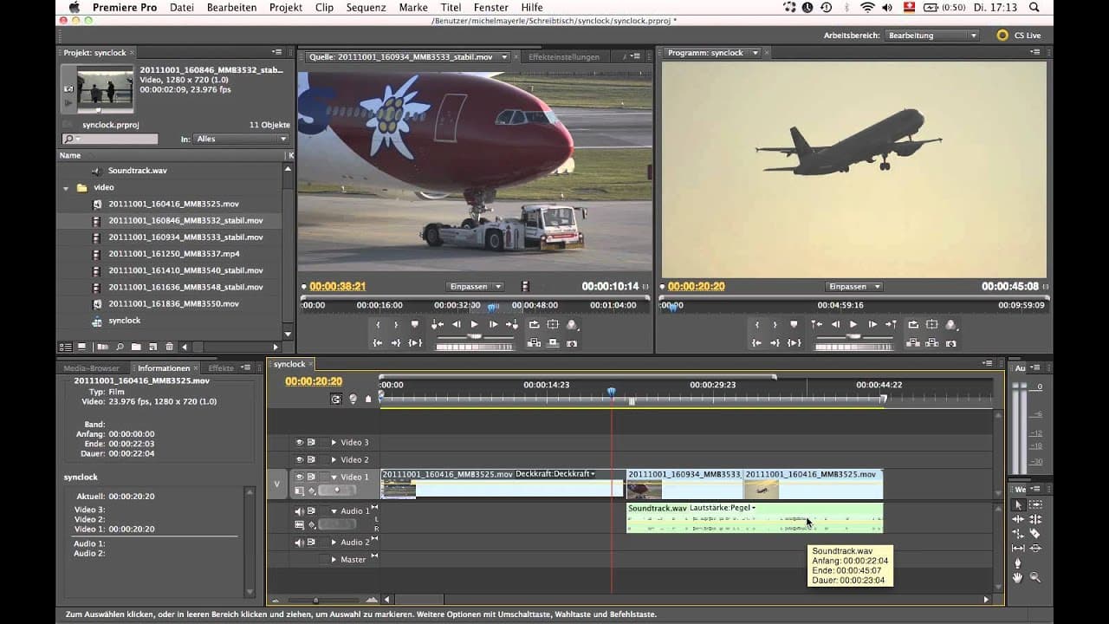Play the clip in the Source monitor

474,324
